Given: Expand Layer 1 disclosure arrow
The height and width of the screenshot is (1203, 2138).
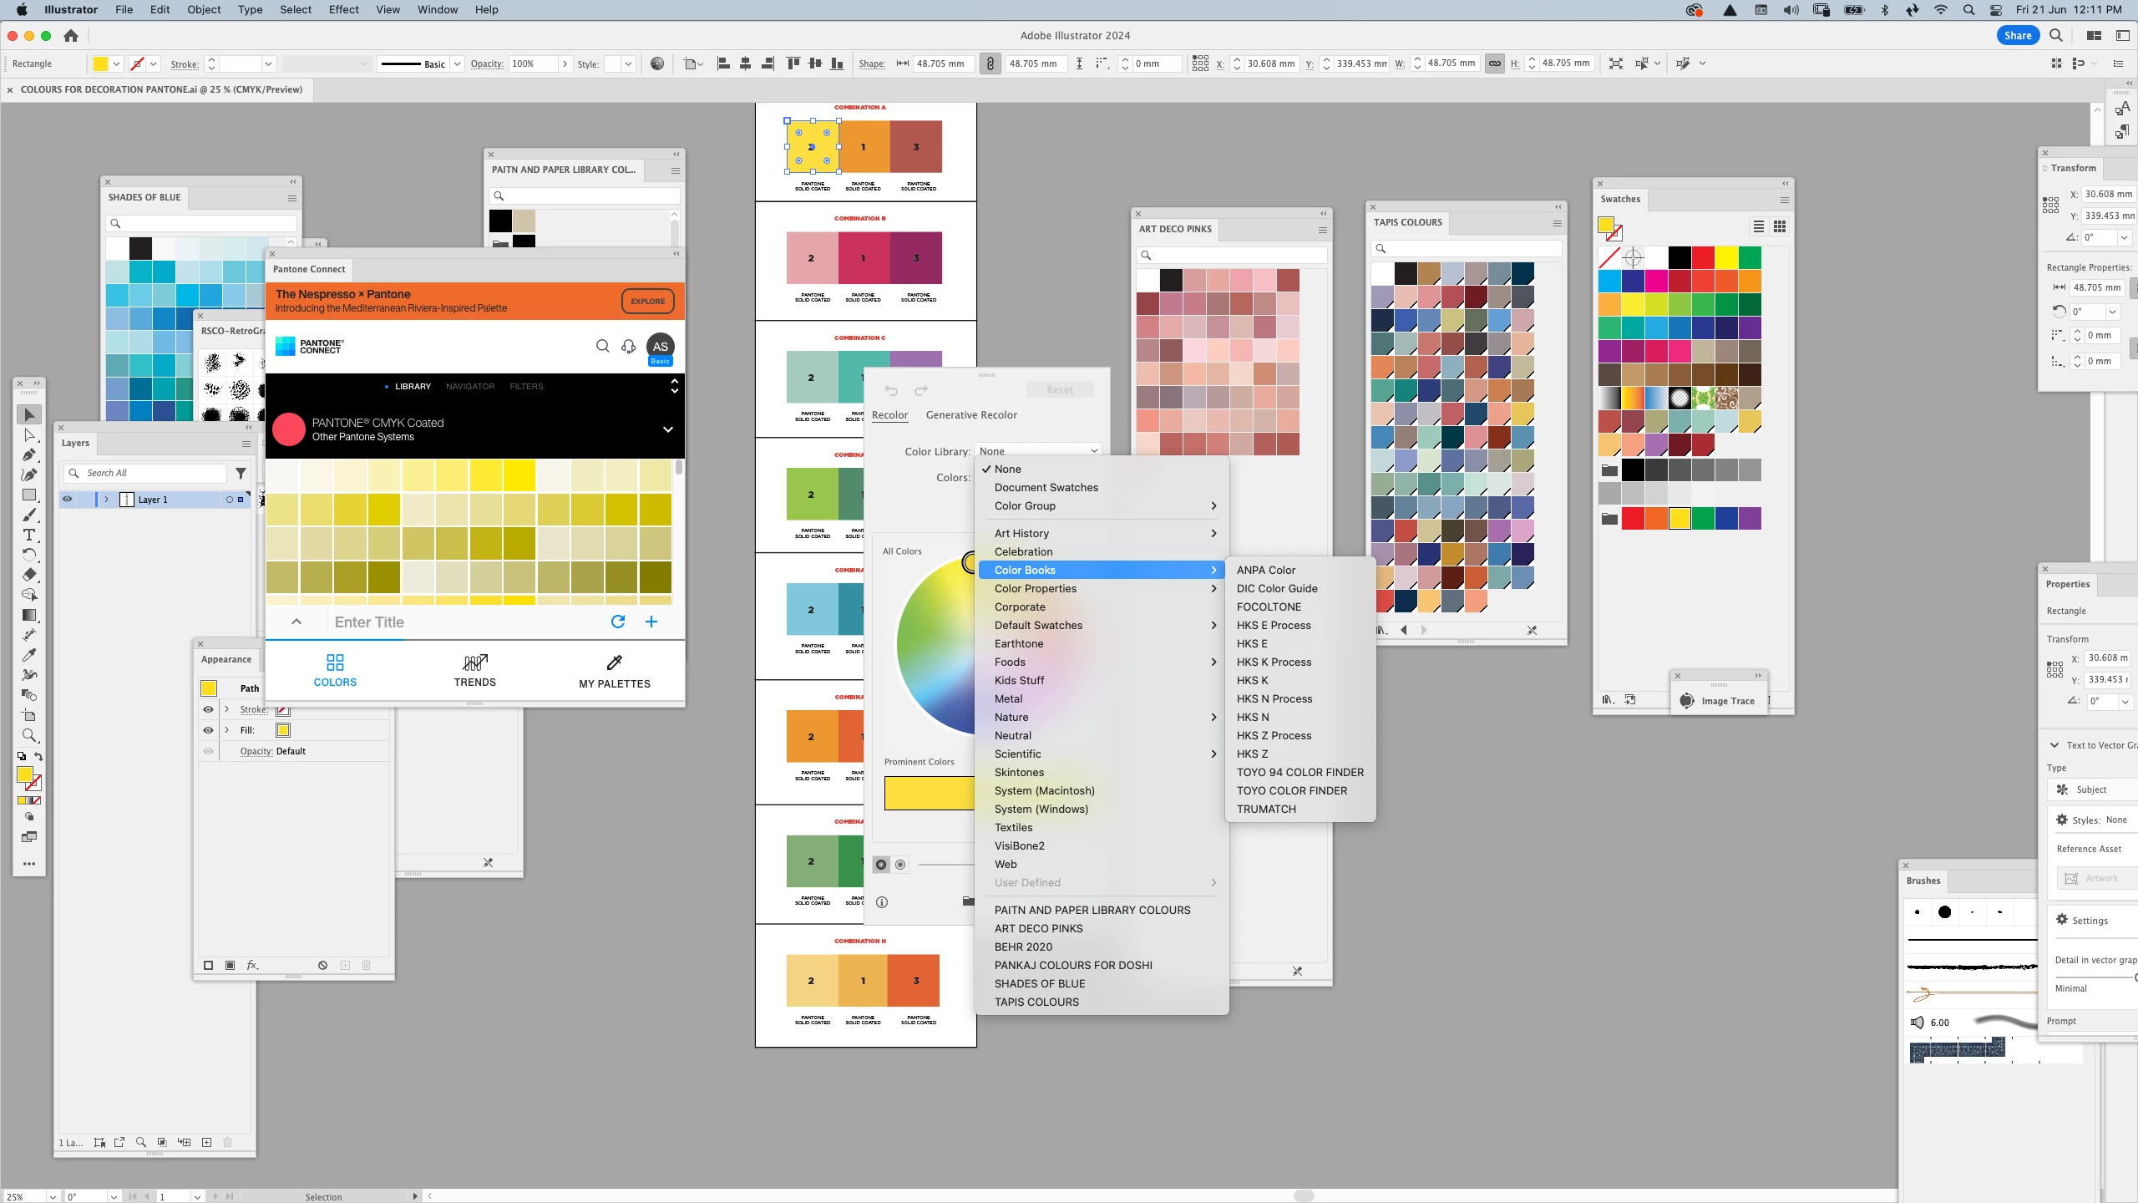Looking at the screenshot, I should click(106, 500).
